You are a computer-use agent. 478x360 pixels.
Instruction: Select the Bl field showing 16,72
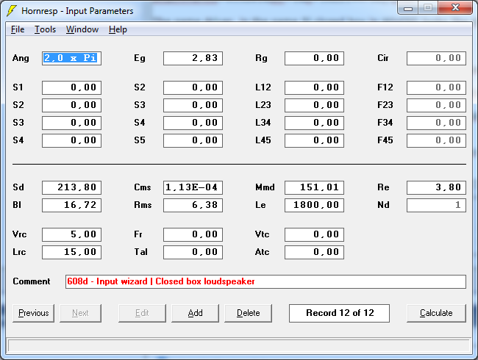pos(71,205)
